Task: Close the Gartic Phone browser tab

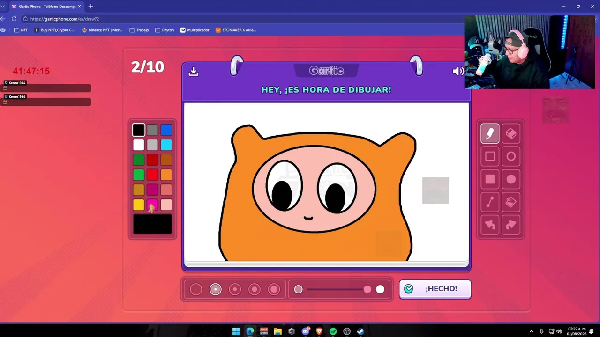Action: (79, 7)
